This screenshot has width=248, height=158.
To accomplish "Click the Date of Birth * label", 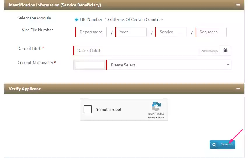I will coord(31,48).
